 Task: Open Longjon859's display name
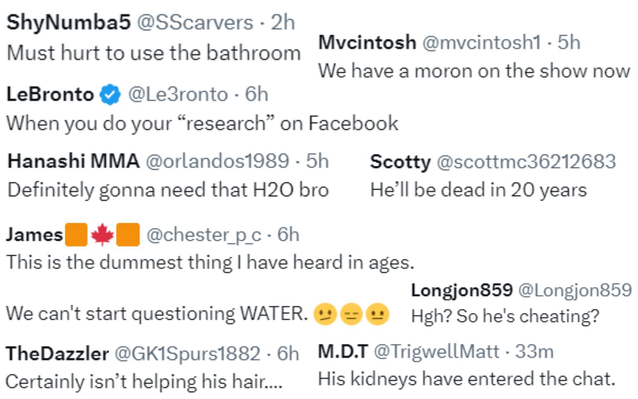[x=462, y=290]
